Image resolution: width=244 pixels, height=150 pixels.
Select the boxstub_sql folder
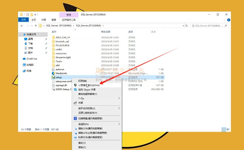point(62,42)
